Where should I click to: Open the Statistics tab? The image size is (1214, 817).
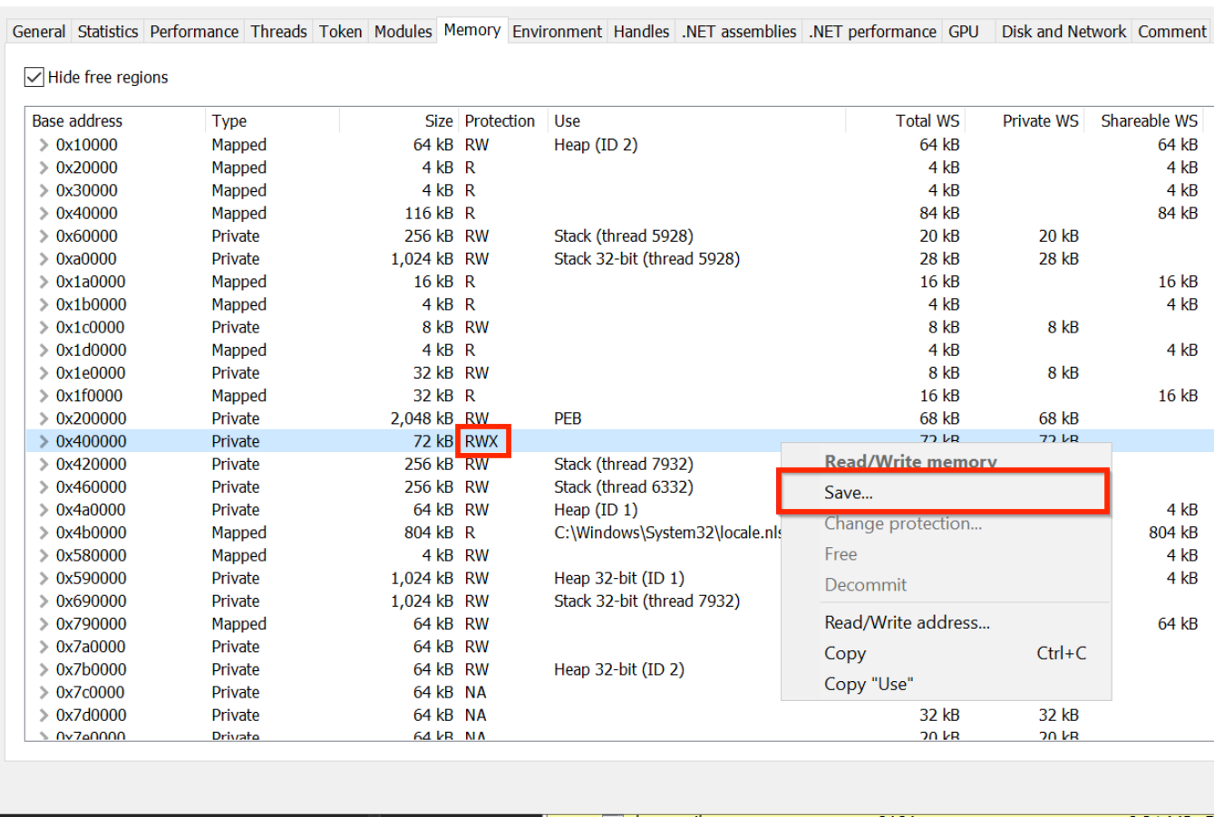108,32
